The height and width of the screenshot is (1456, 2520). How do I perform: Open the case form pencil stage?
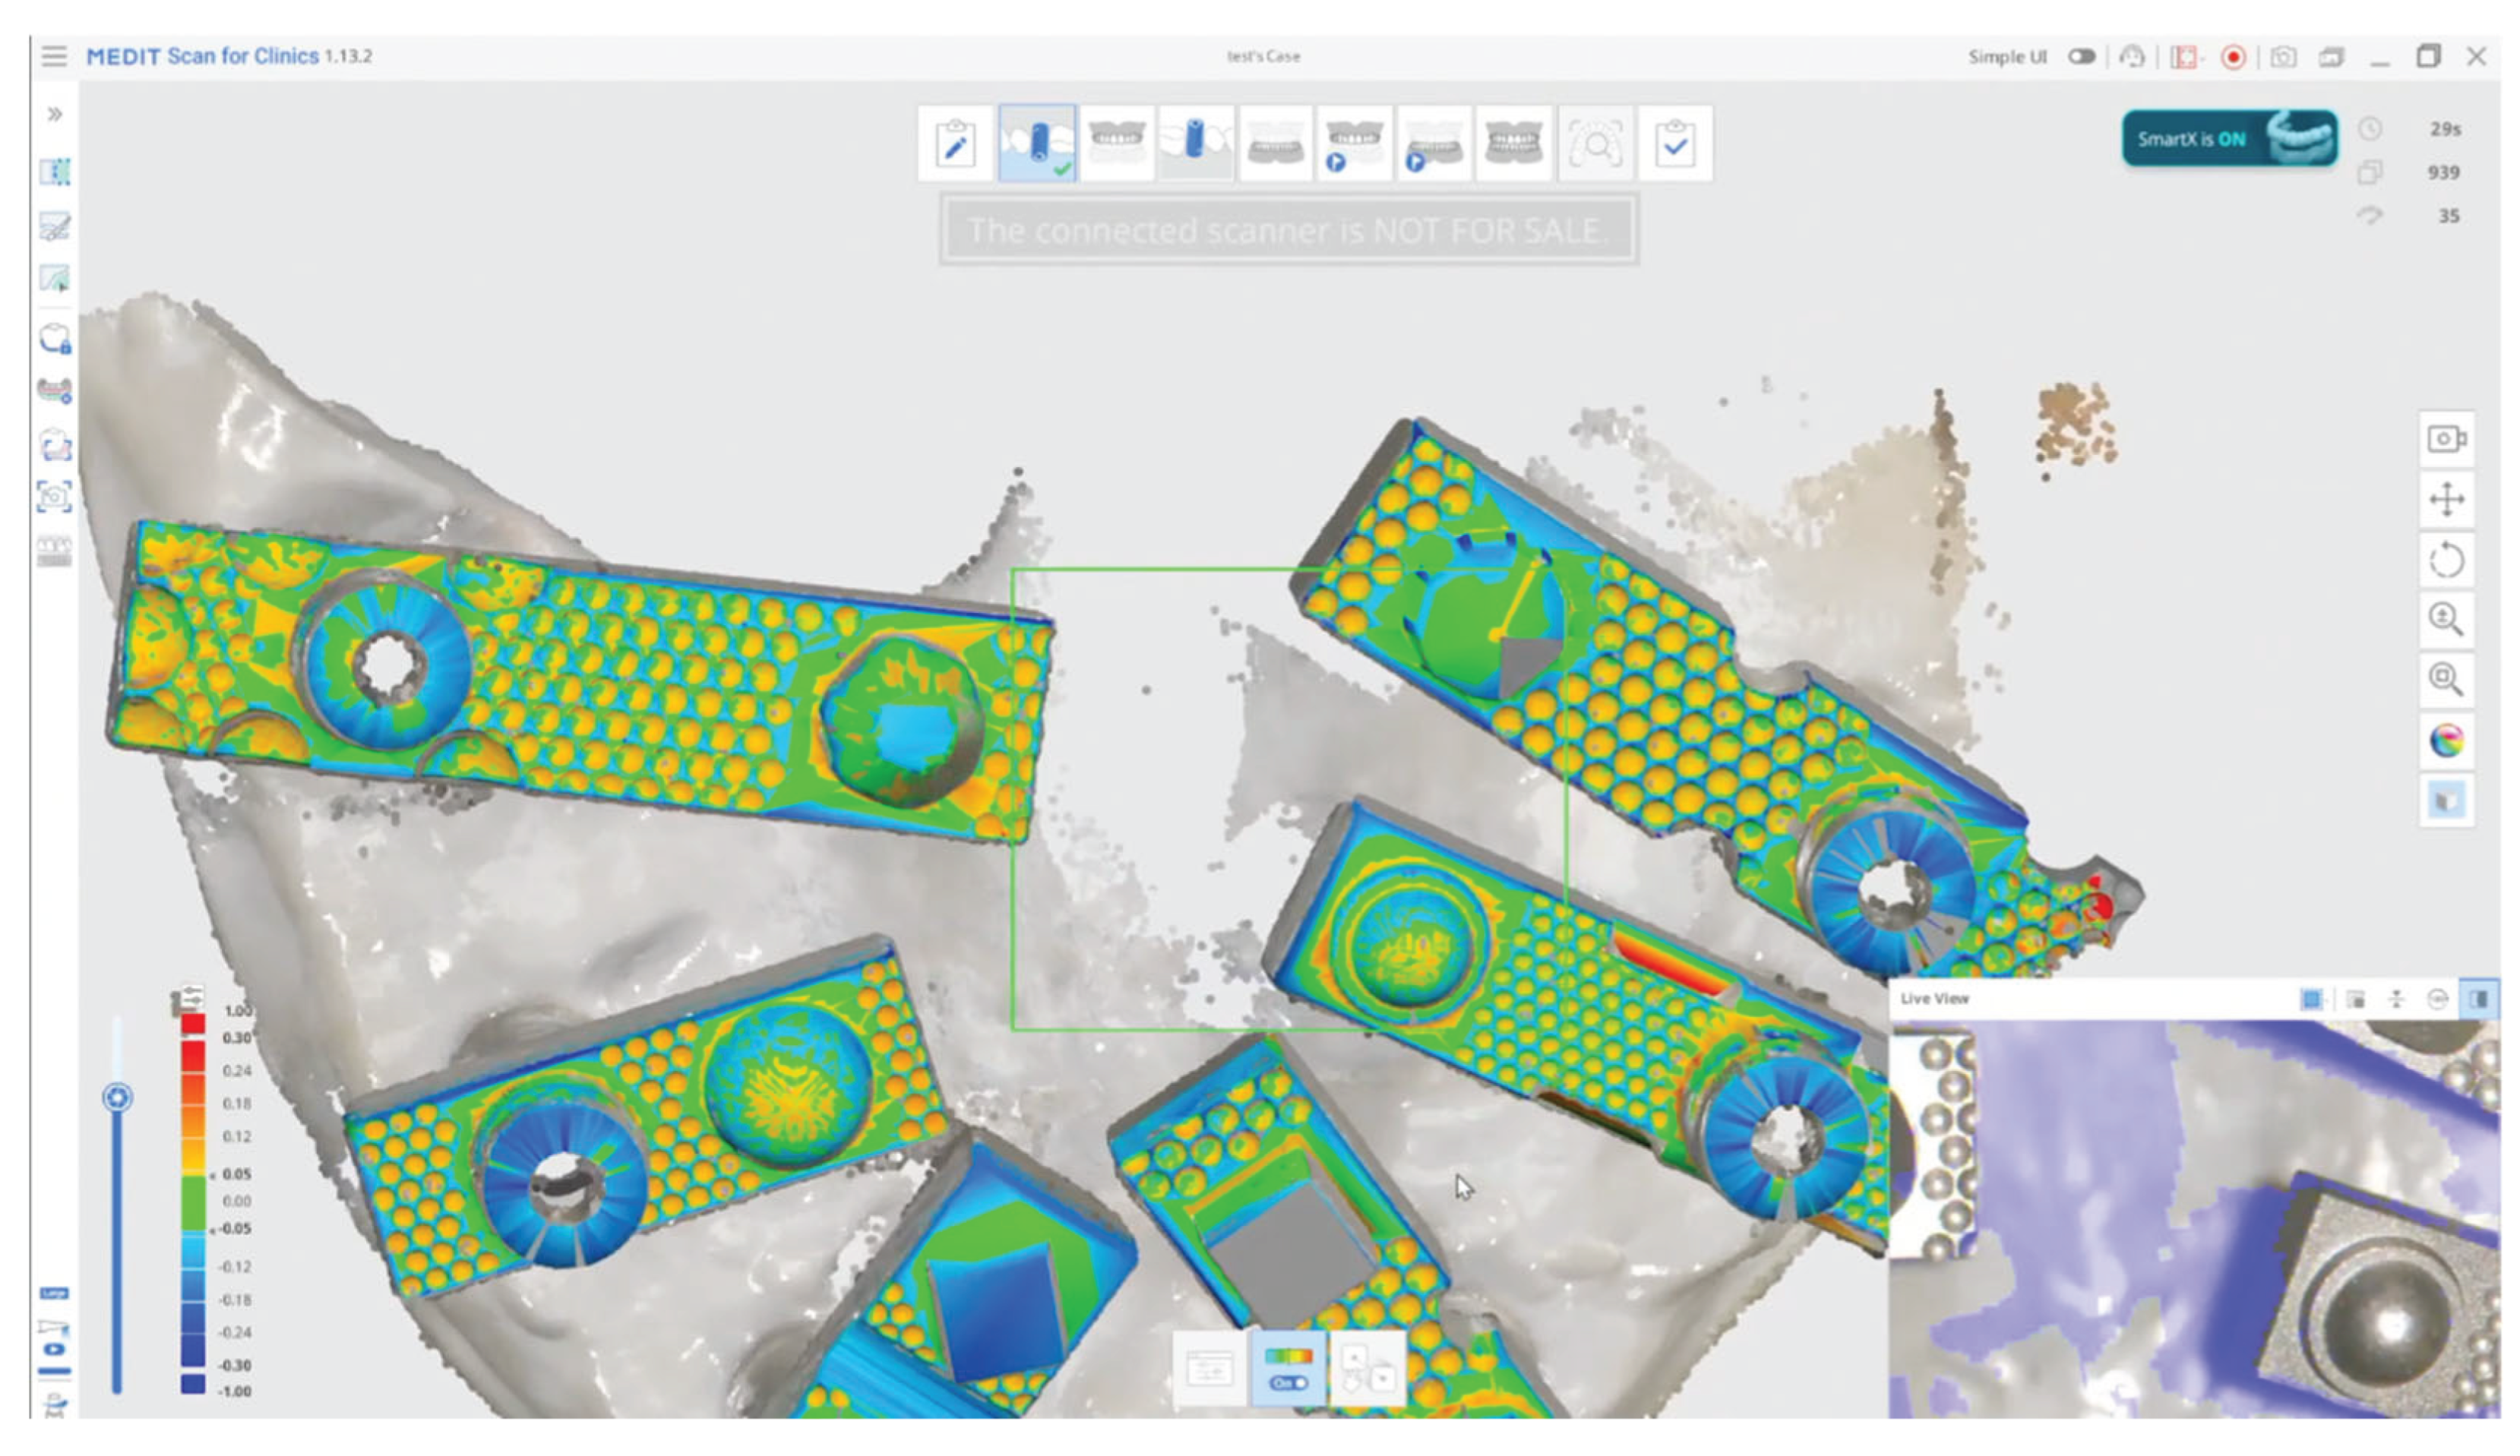coord(955,144)
